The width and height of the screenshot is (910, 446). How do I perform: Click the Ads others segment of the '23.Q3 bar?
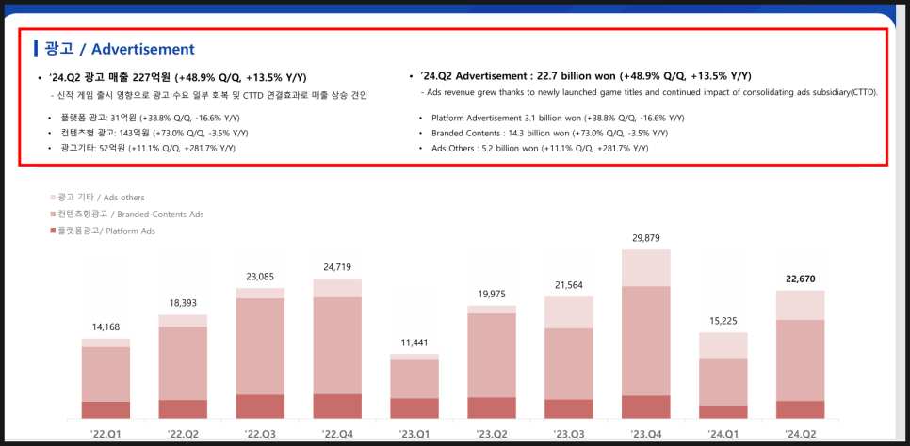point(569,312)
